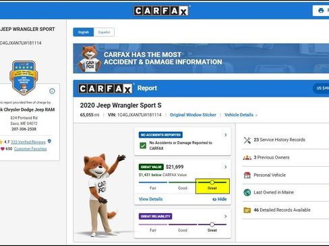329x246 pixels.
Task: Click the 46 Detailed Records Available row
Action: coord(286,210)
